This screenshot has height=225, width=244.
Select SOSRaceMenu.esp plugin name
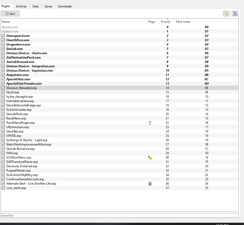point(19,157)
